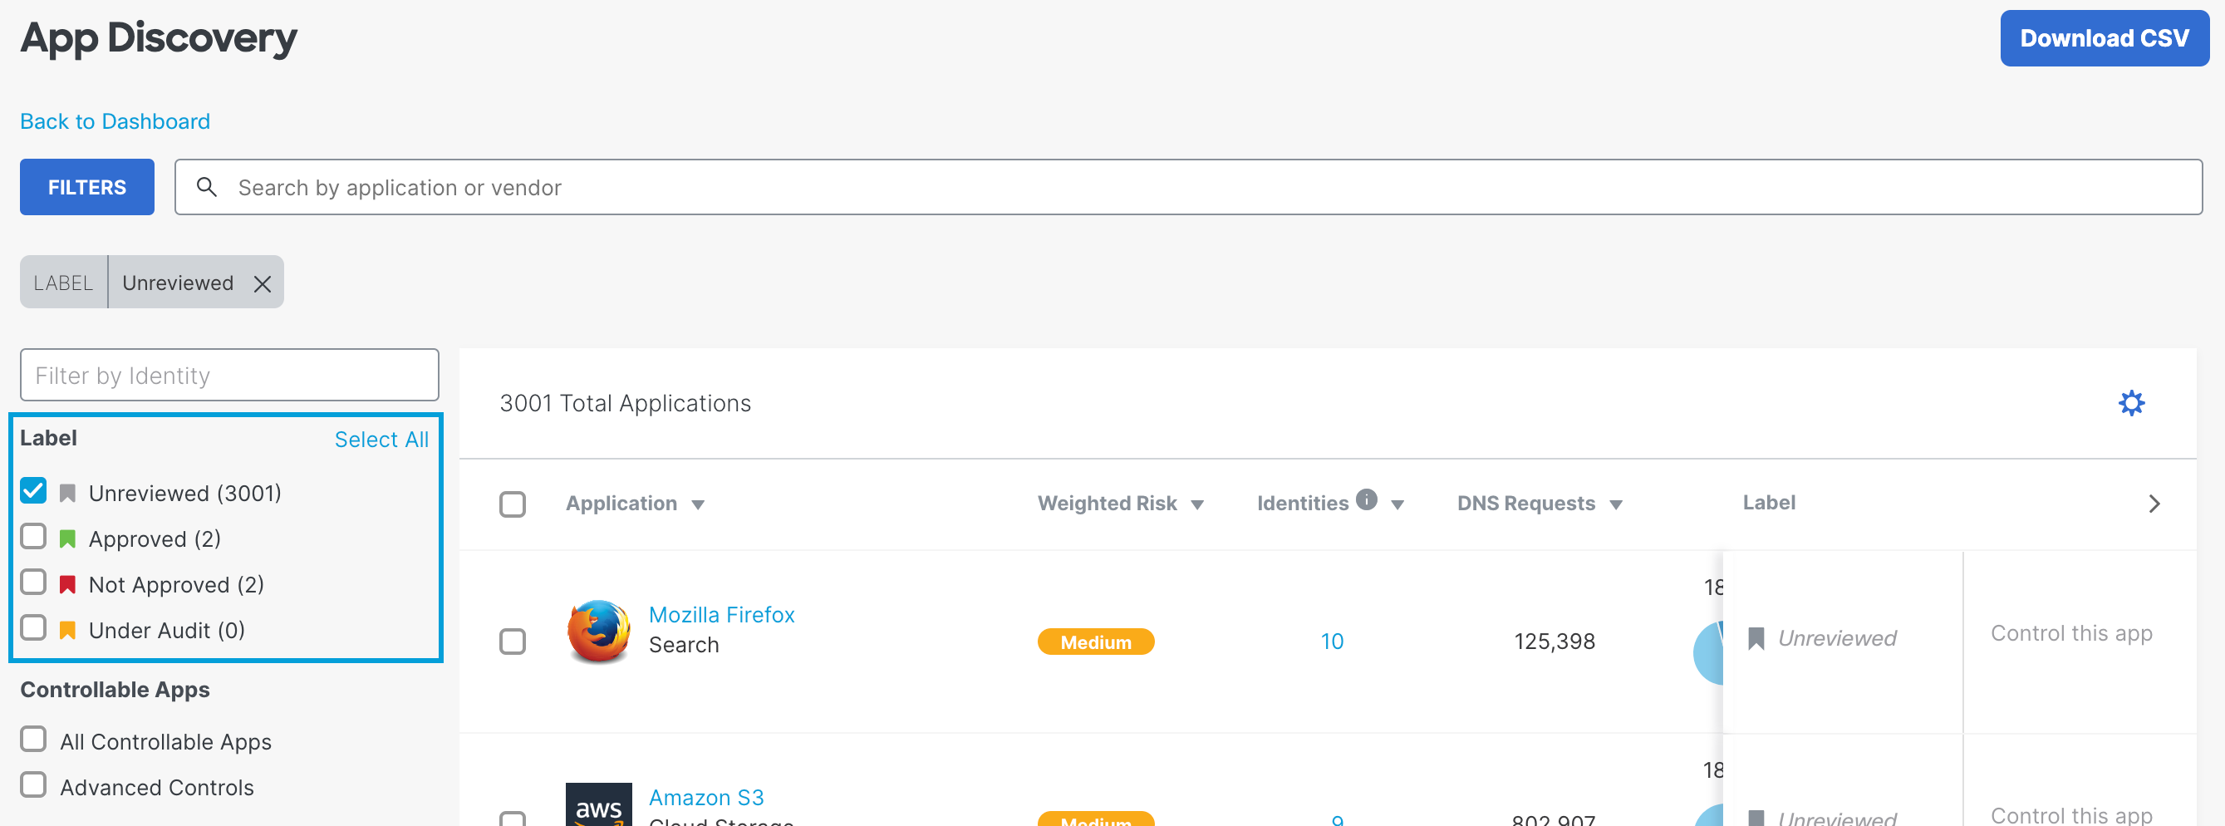Screen dimensions: 2225x826
Task: Click the Identities info icon
Action: click(1367, 499)
